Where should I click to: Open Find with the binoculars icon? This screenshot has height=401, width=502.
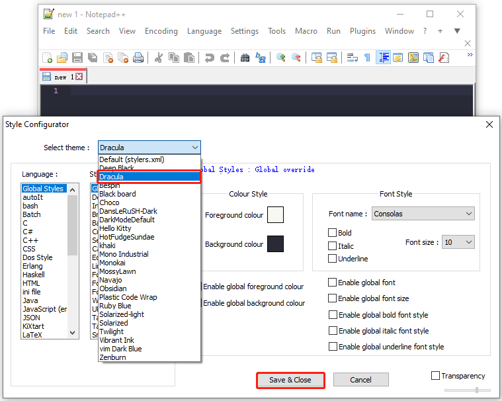click(245, 58)
